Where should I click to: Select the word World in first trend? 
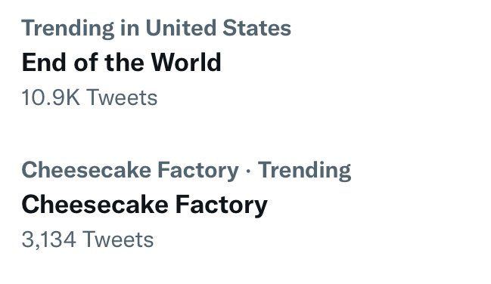click(x=186, y=62)
